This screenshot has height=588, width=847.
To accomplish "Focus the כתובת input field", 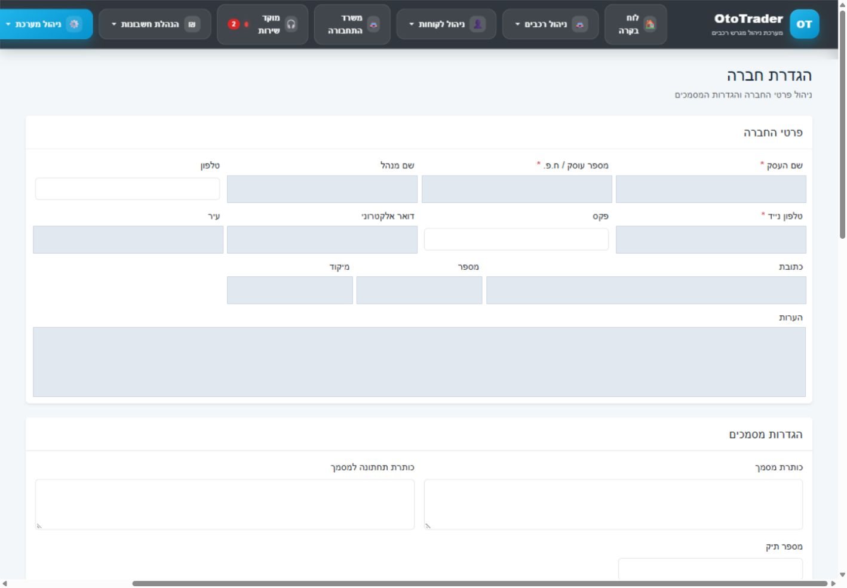I will (646, 290).
